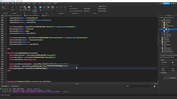The height and width of the screenshot is (99, 177).
Task: Click Step Out debugger icon
Action: click(x=65, y=7)
